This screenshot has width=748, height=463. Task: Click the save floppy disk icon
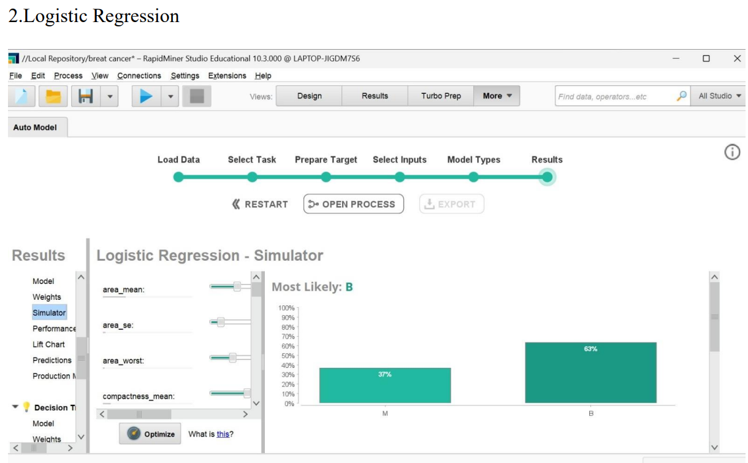85,96
